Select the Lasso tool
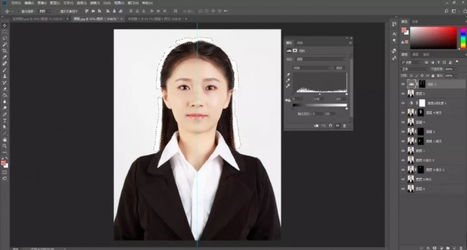Viewport: 467px width, 250px height. click(x=5, y=38)
